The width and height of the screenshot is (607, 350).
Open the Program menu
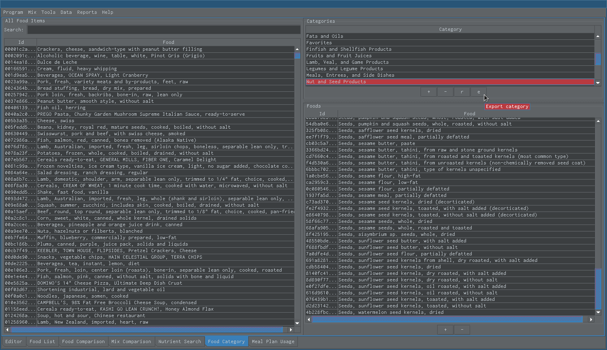click(x=13, y=12)
